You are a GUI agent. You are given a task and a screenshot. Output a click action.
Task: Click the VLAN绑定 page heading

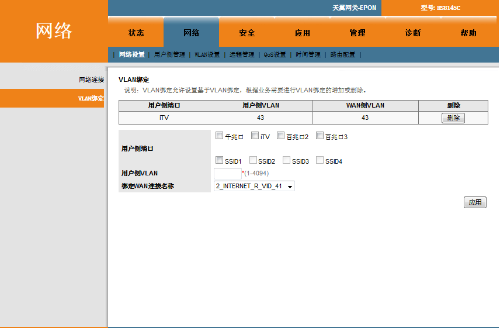click(x=134, y=80)
